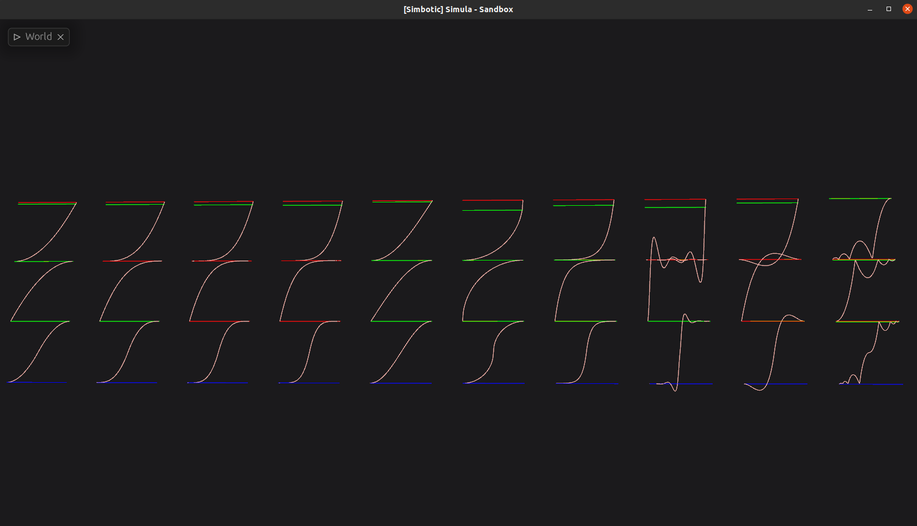Maximize the Simula Sandbox window
The width and height of the screenshot is (917, 526).
point(889,9)
